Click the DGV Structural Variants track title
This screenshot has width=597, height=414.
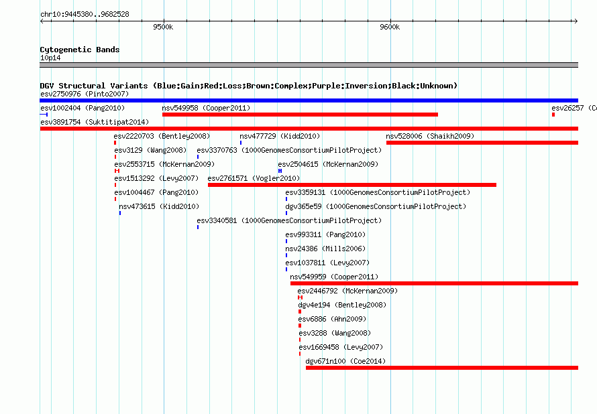coord(249,86)
